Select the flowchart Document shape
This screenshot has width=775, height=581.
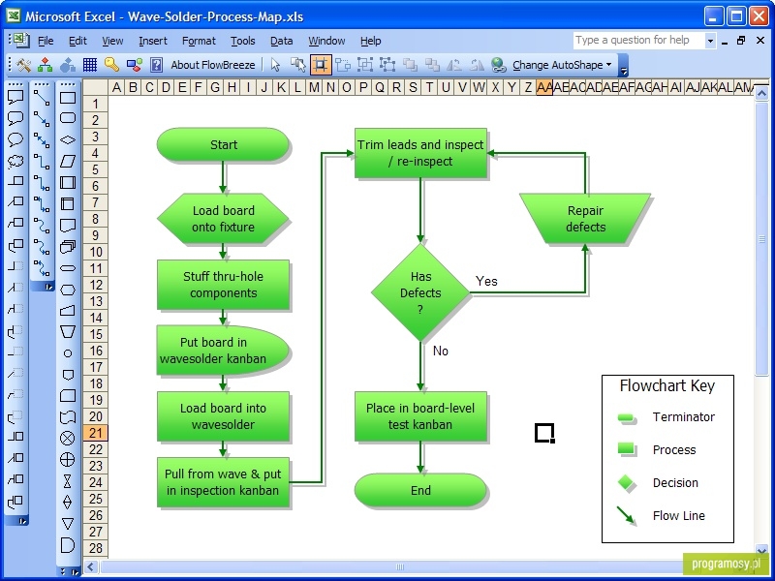coord(68,226)
